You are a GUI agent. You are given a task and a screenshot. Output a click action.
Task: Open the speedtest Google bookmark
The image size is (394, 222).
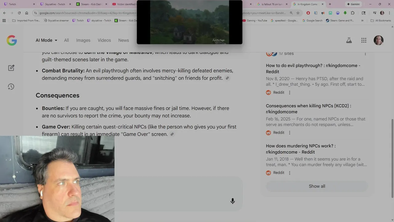click(284, 21)
